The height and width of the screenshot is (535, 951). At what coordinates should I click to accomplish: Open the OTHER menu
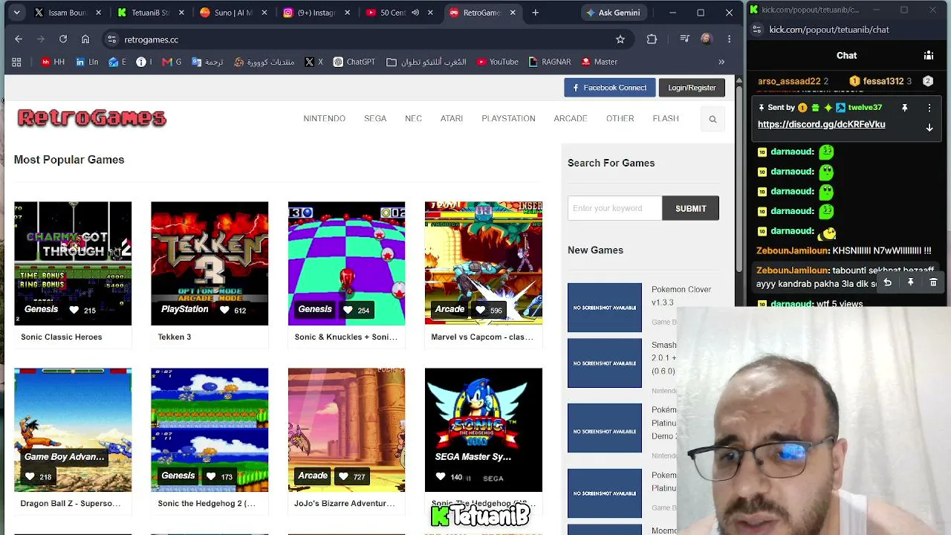click(x=620, y=118)
